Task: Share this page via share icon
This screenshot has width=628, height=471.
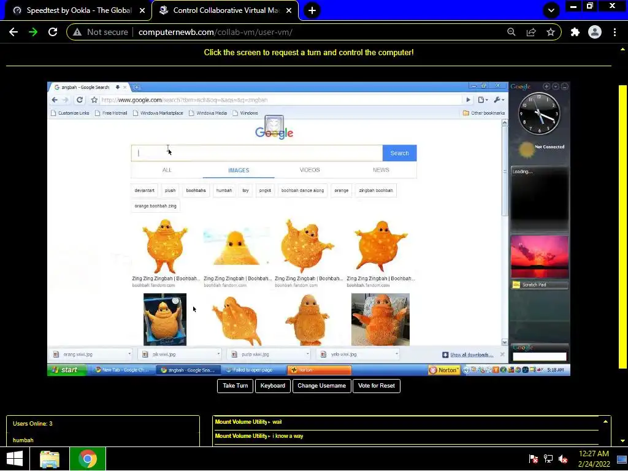Action: pyautogui.click(x=531, y=32)
